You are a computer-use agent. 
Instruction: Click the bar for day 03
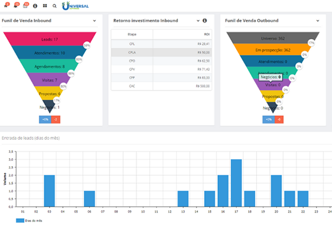[49, 191]
